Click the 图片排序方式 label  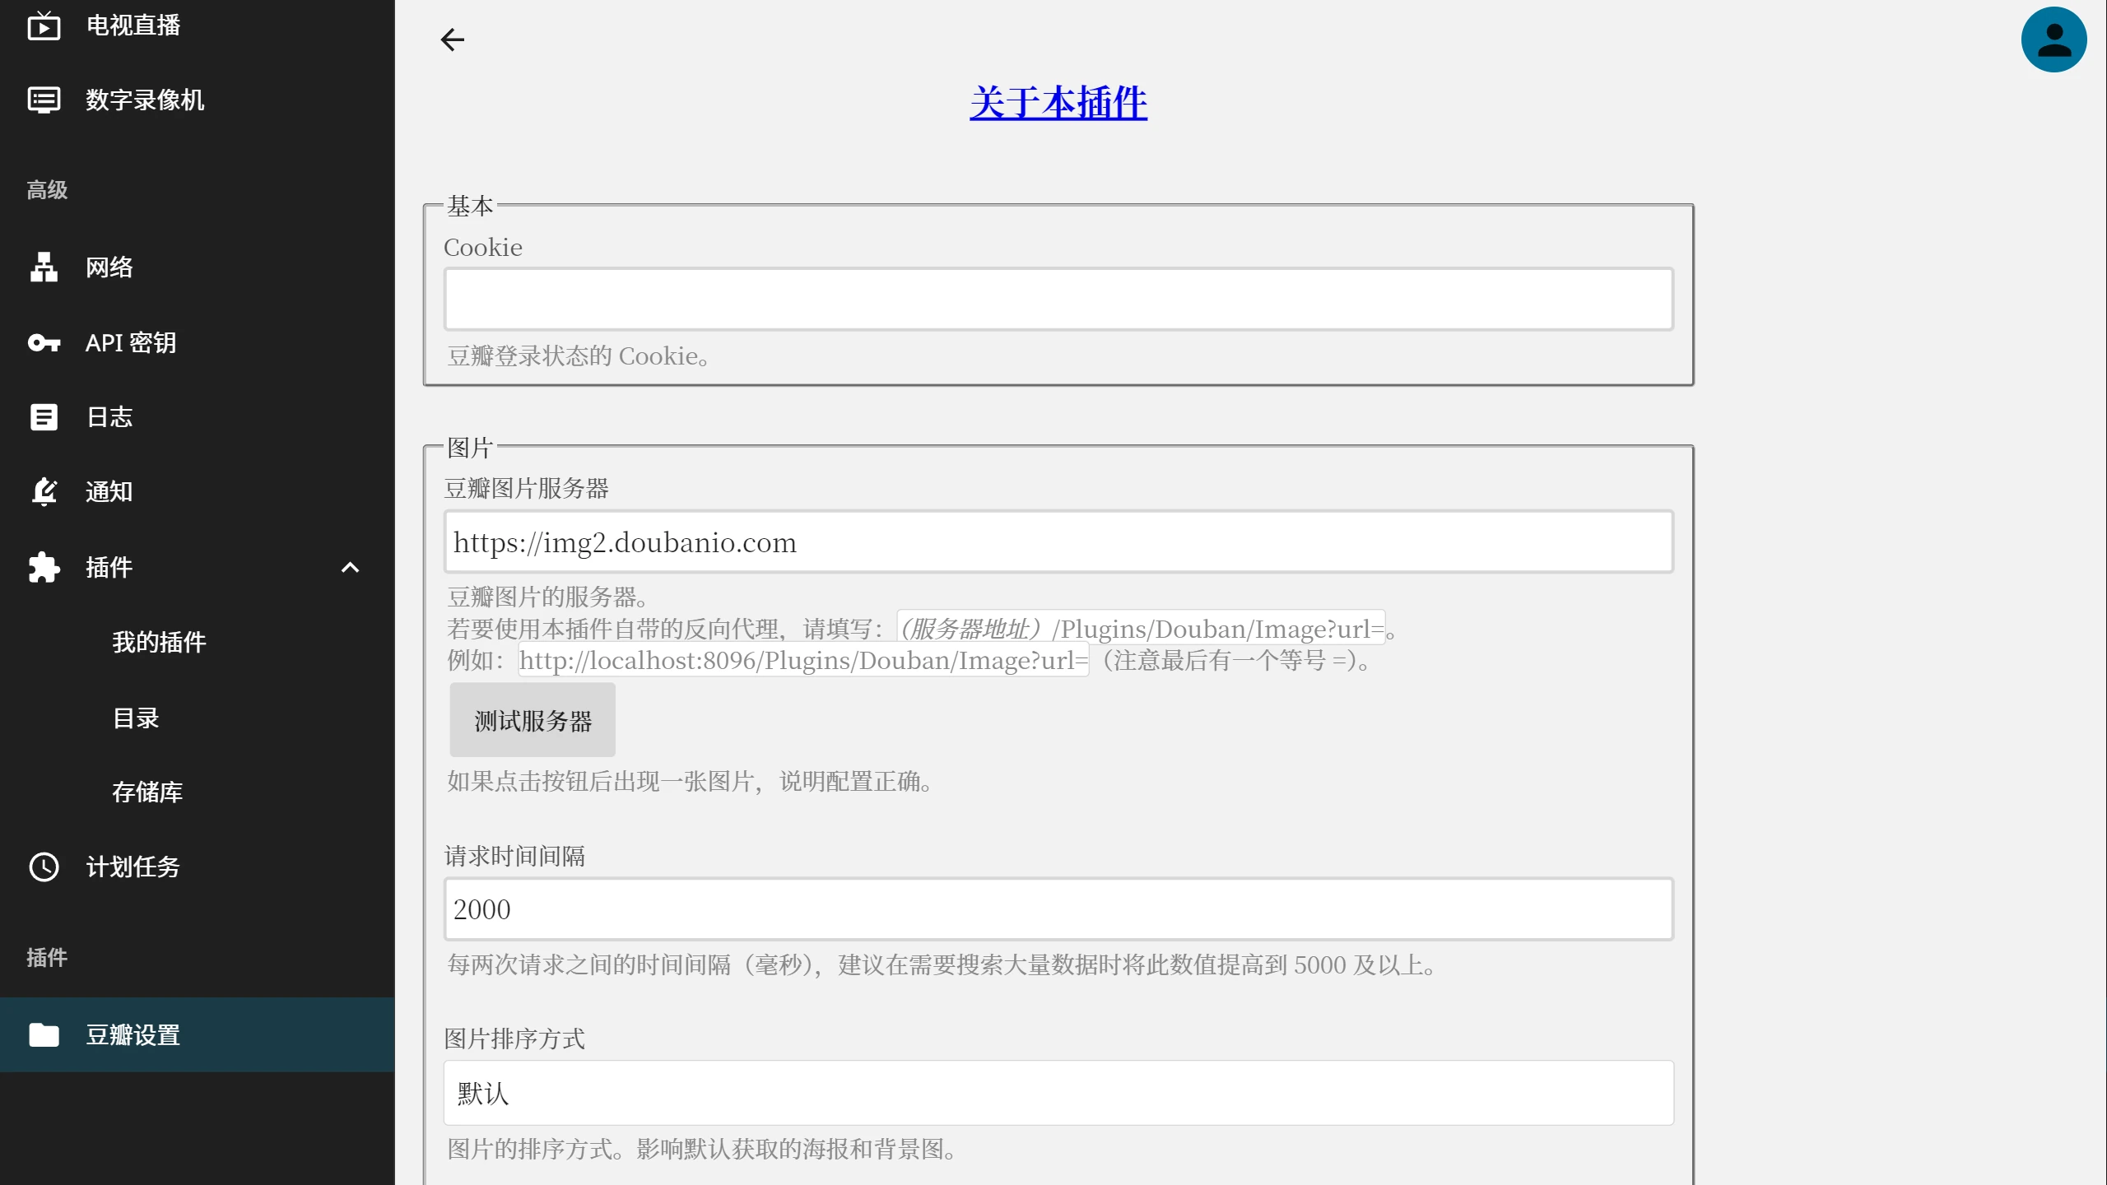(x=514, y=1039)
